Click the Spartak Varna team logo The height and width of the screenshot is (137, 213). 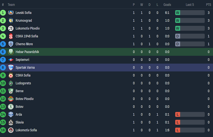point(11,68)
